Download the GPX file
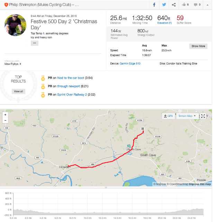Viewport: 213px width, 222px height. (168, 116)
